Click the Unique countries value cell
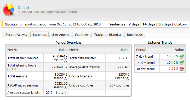Viewport: 190px width, 100px height. [x=118, y=85]
